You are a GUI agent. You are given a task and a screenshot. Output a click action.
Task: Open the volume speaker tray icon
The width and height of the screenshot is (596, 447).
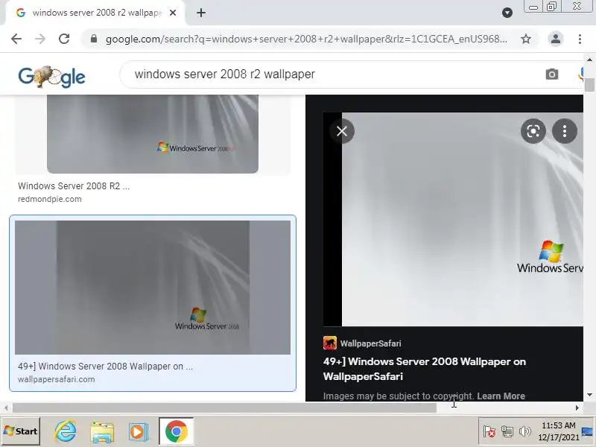point(525,431)
